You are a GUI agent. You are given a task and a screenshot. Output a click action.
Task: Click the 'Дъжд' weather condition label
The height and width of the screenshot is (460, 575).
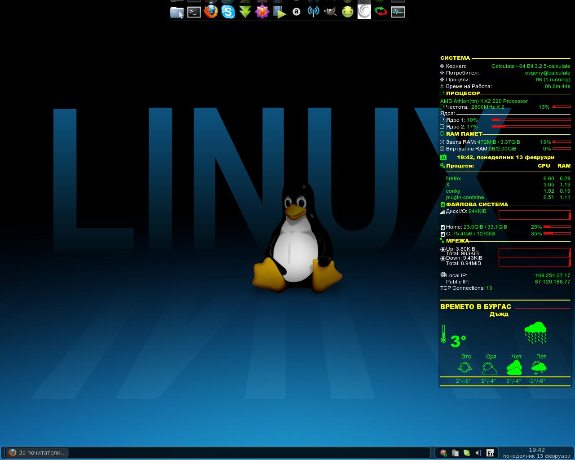tap(499, 314)
